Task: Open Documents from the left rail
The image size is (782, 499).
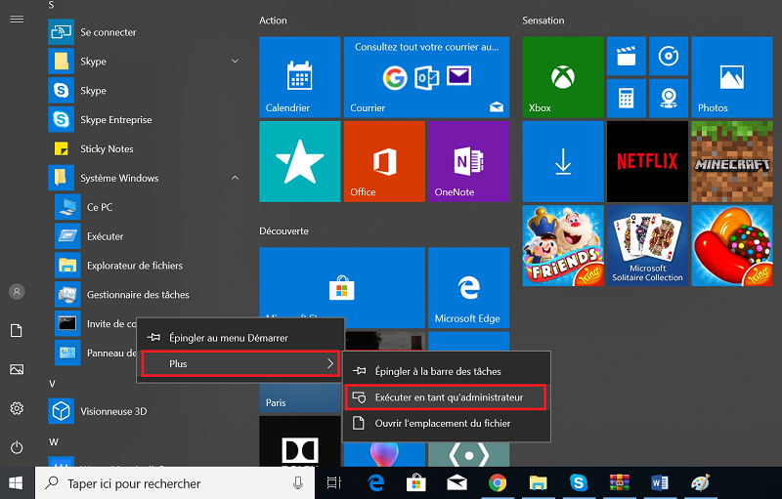Action: pyautogui.click(x=17, y=331)
